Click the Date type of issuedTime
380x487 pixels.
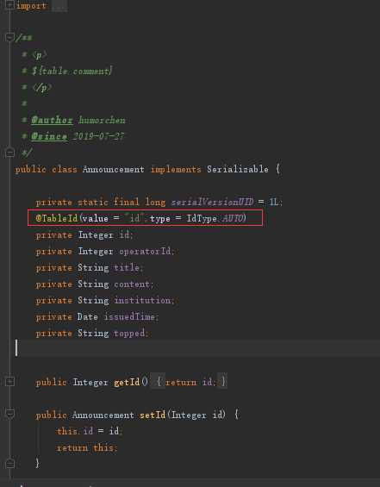click(88, 317)
